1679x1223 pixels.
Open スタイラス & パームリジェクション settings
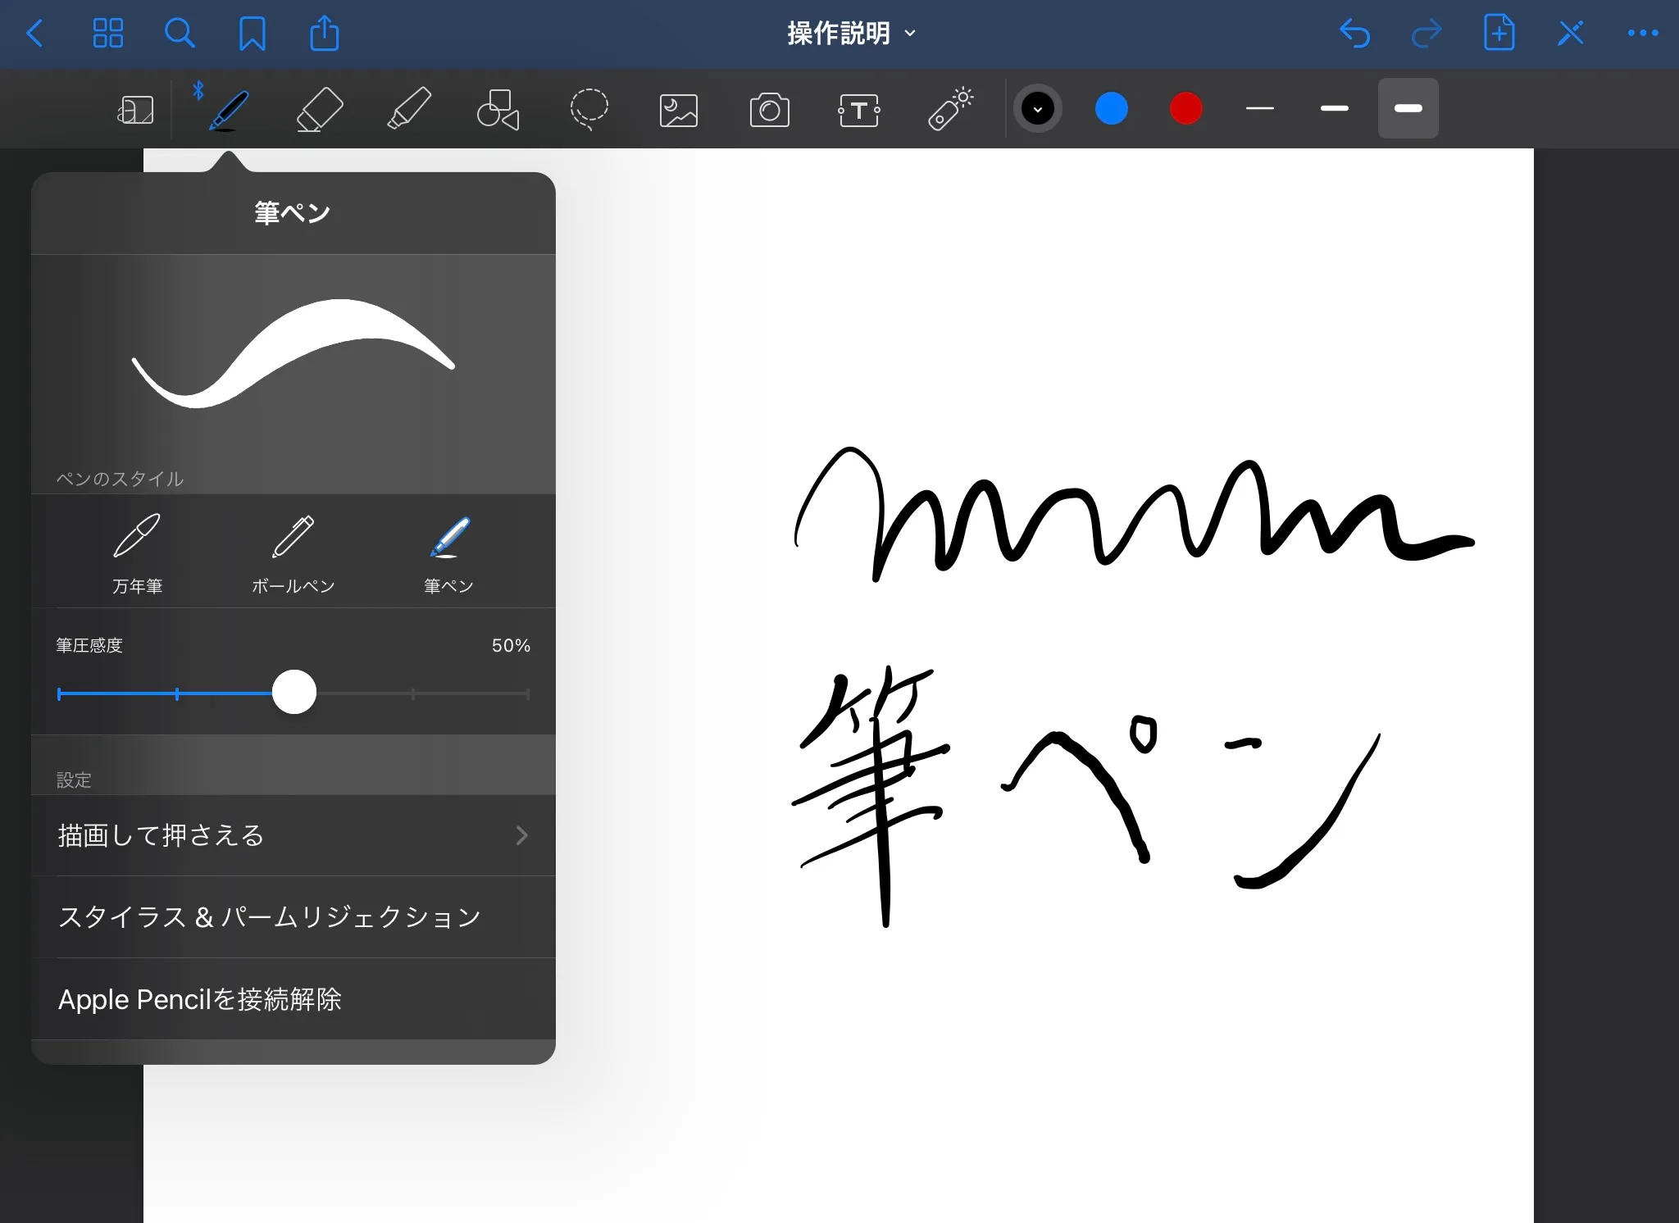point(293,916)
